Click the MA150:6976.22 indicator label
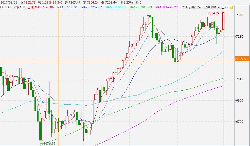The height and width of the screenshot is (146, 250). (x=166, y=7)
